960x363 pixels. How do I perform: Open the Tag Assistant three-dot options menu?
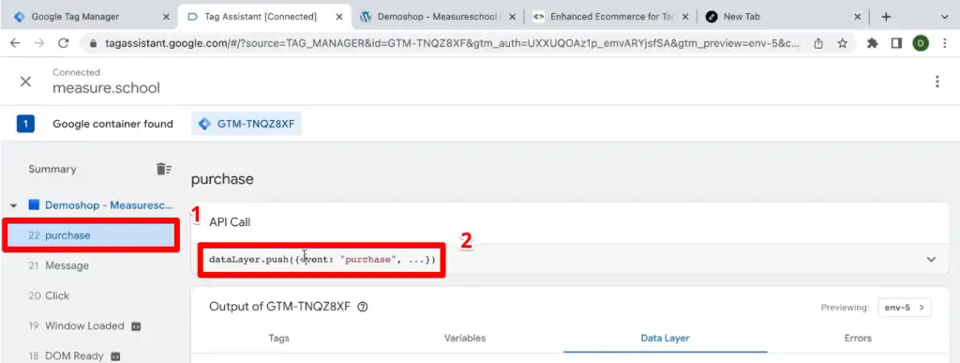937,82
